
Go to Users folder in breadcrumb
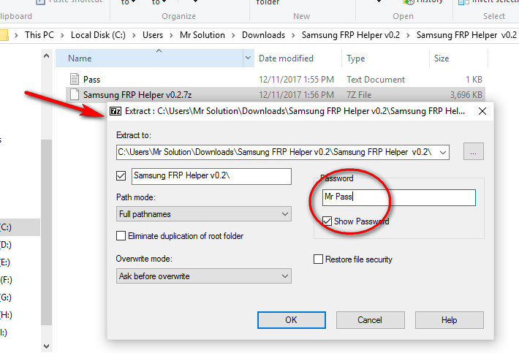coord(153,35)
